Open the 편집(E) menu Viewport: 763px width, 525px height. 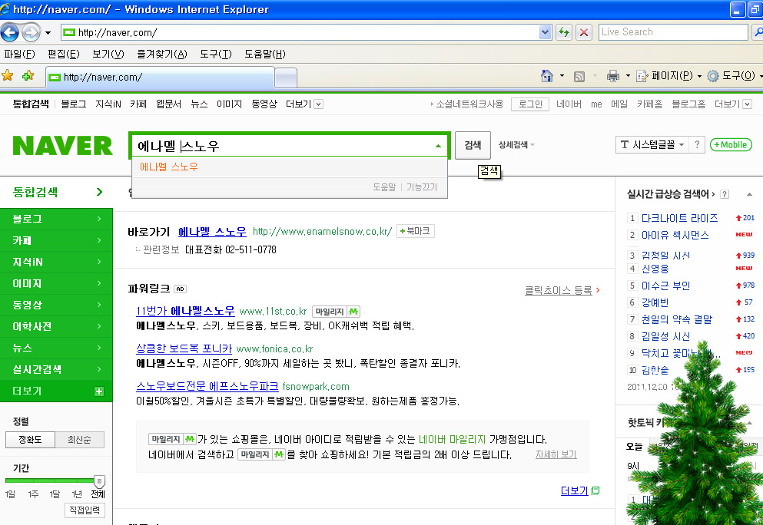63,54
